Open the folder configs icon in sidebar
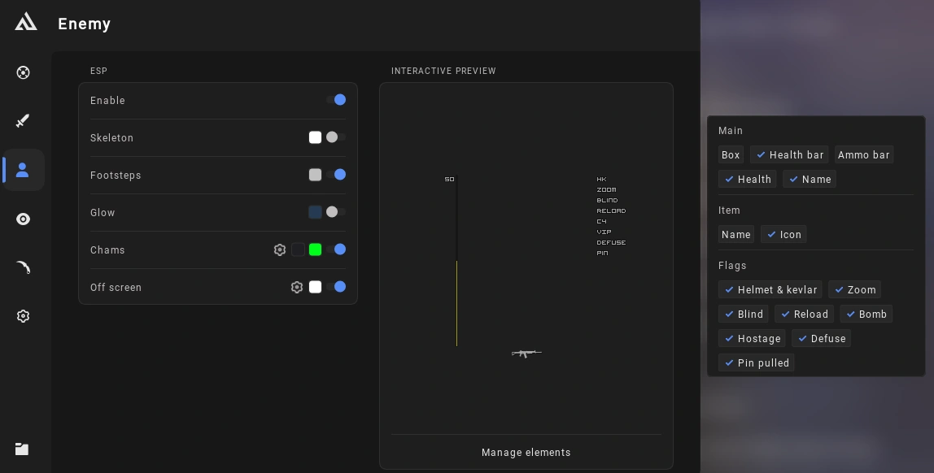The height and width of the screenshot is (473, 934). point(22,449)
